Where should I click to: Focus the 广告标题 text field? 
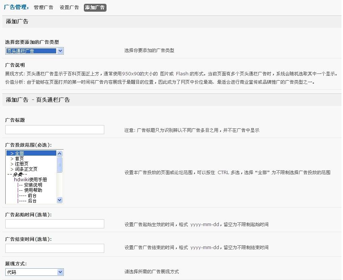[x=55, y=130]
